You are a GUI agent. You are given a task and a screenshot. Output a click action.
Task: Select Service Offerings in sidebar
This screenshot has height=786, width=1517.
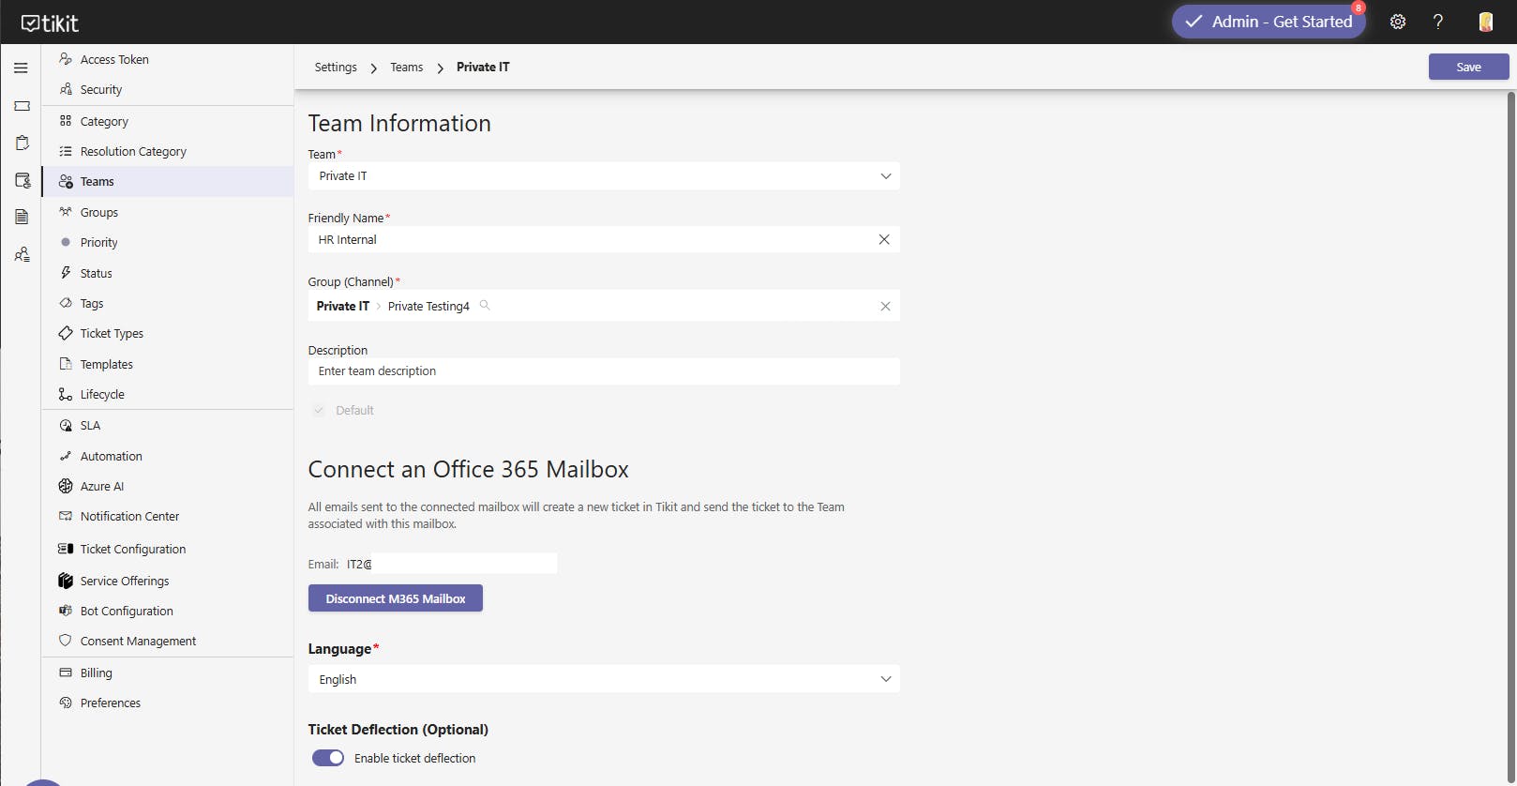tap(124, 581)
